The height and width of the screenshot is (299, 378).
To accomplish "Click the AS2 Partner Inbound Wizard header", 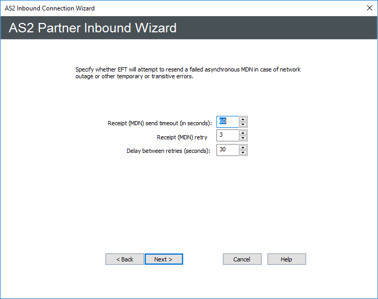I will 93,28.
